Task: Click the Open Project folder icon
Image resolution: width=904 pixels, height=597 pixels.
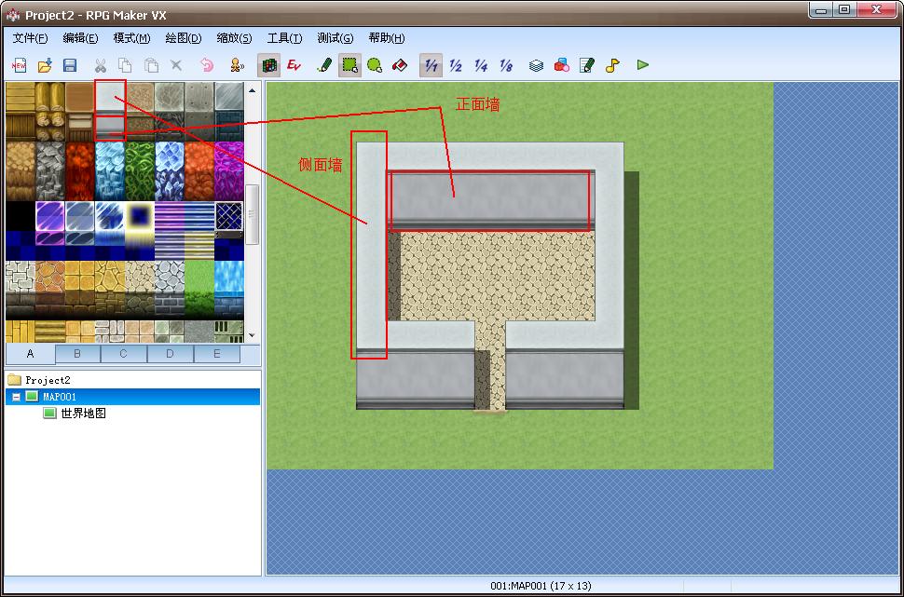Action: coord(45,65)
